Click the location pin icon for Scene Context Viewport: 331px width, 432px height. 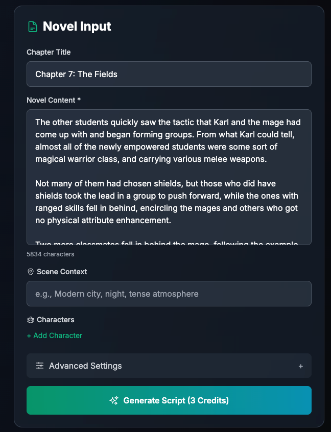(x=31, y=272)
